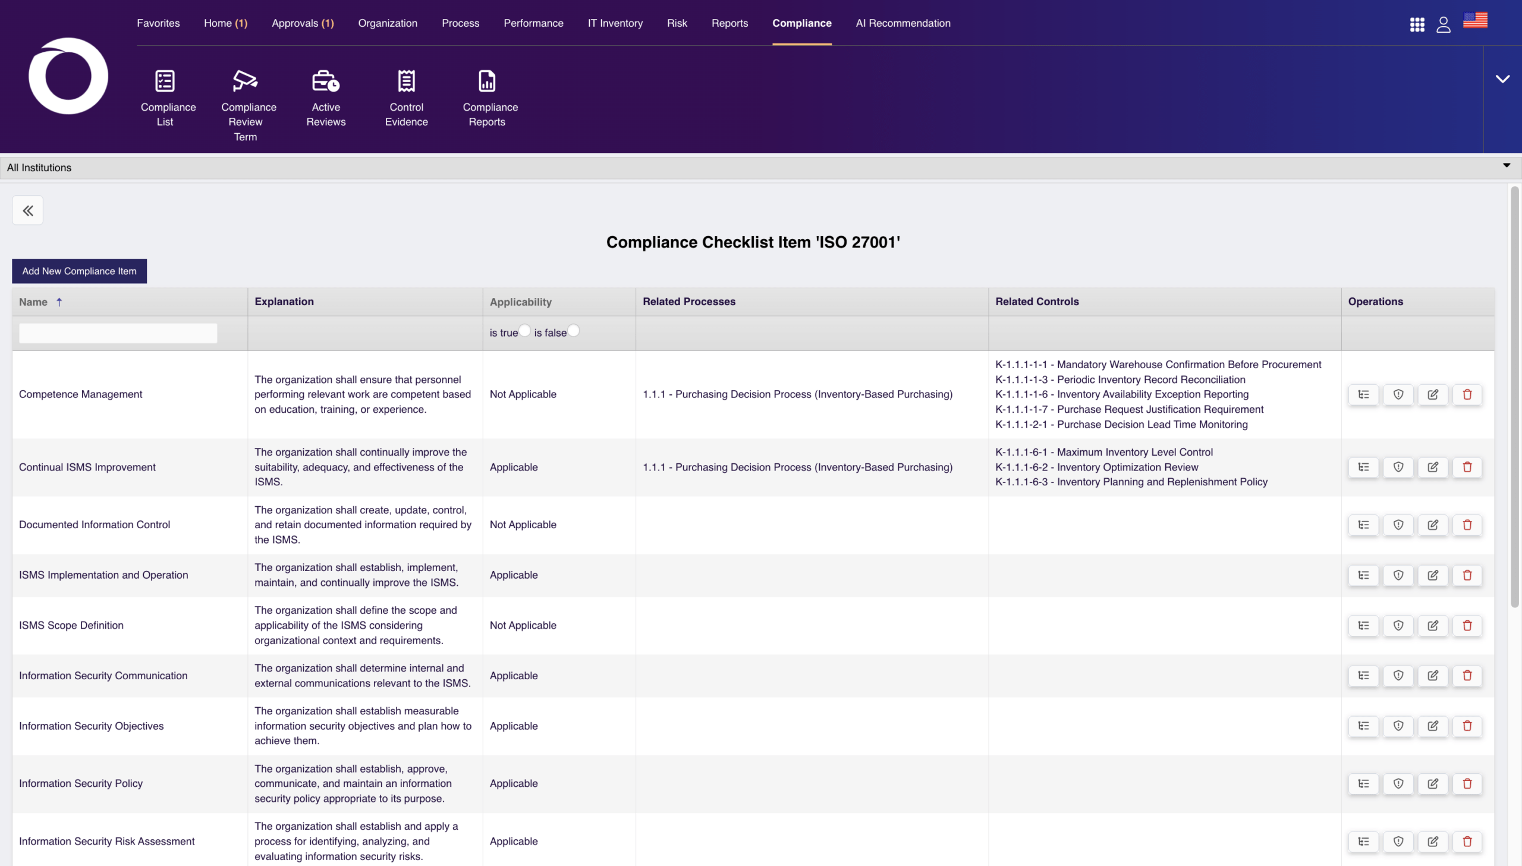
Task: Click list-tree icon for Documented Information Control
Action: [x=1364, y=525]
